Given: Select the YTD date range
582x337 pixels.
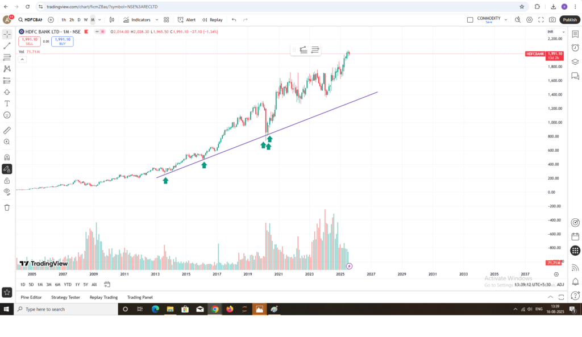Looking at the screenshot, I should click(x=68, y=285).
